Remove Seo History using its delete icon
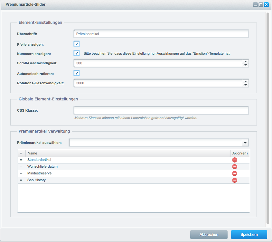272x242 pixels. (x=235, y=180)
